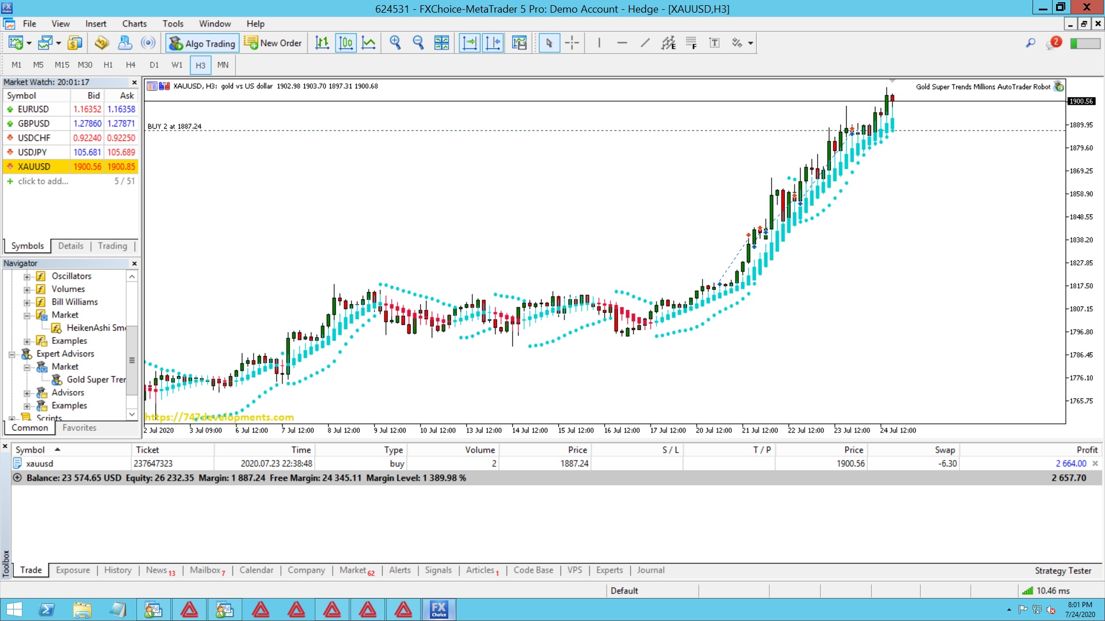The image size is (1105, 621).
Task: Zoom in on the chart
Action: (395, 43)
